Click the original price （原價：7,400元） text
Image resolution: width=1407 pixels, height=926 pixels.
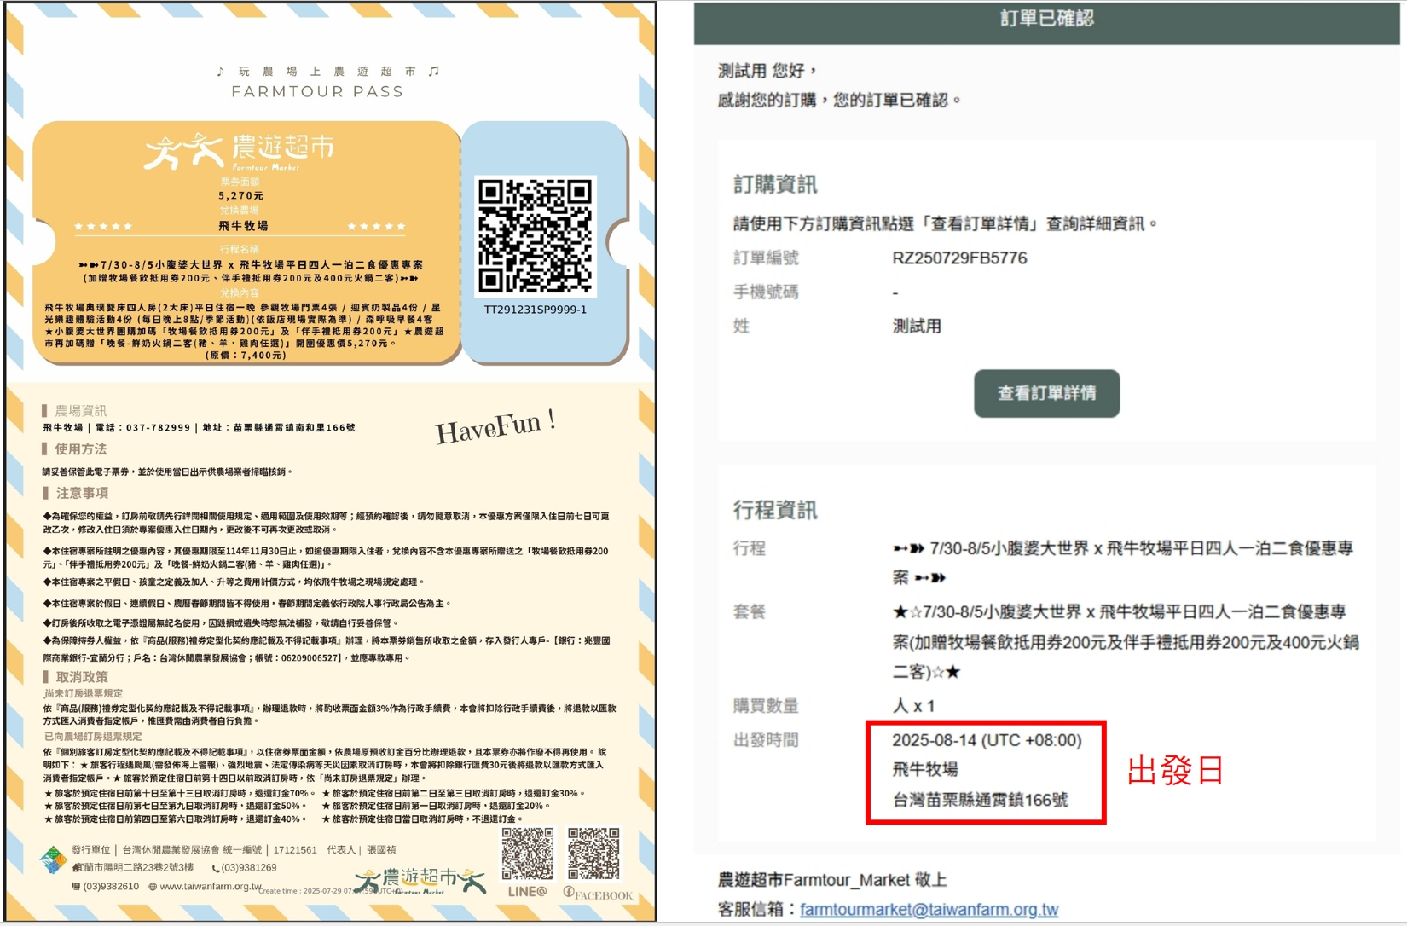246,356
